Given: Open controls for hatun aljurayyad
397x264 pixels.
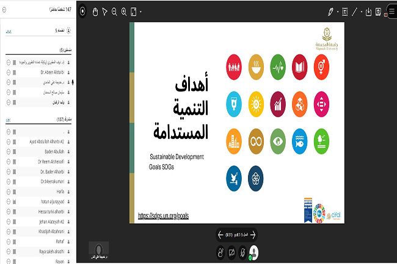Looking at the screenshot, I should tap(9, 202).
